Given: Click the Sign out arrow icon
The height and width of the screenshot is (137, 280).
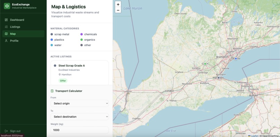Looking at the screenshot, I should tap(6, 131).
